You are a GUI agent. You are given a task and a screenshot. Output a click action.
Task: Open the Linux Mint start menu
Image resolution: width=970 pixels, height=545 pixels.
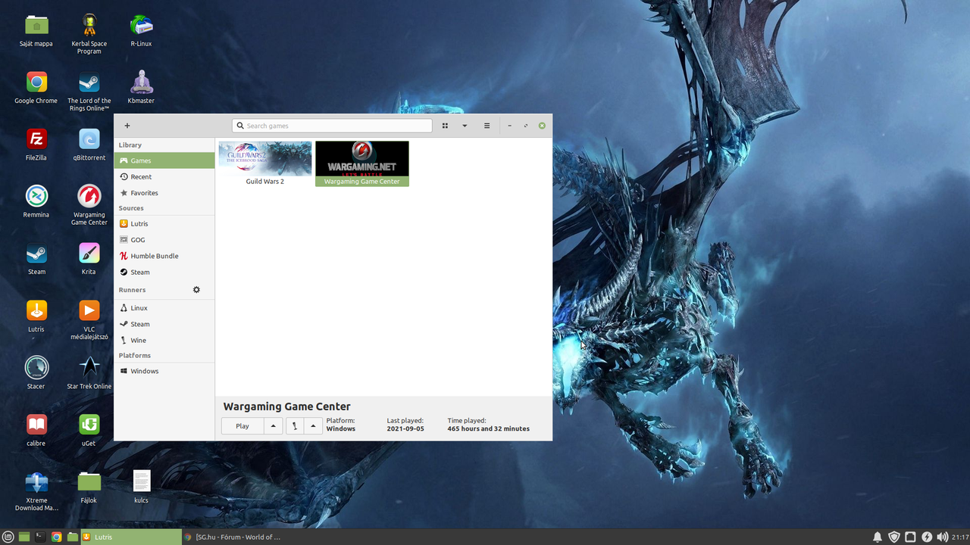click(8, 537)
